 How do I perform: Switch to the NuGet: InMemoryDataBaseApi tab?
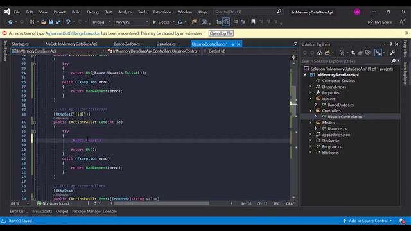click(71, 44)
